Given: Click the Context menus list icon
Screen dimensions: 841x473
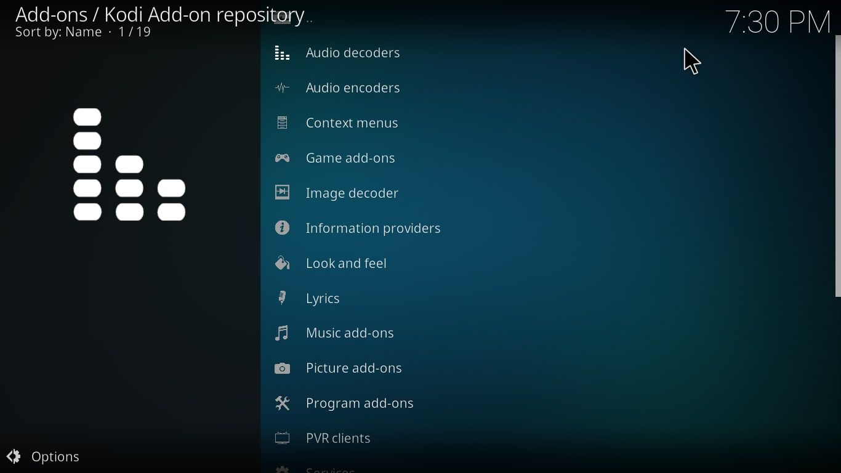Looking at the screenshot, I should (282, 123).
